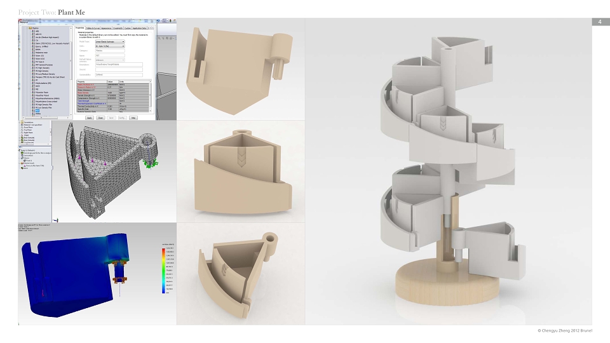Open the Appearance tab
The width and height of the screenshot is (610, 343).
pyautogui.click(x=106, y=28)
